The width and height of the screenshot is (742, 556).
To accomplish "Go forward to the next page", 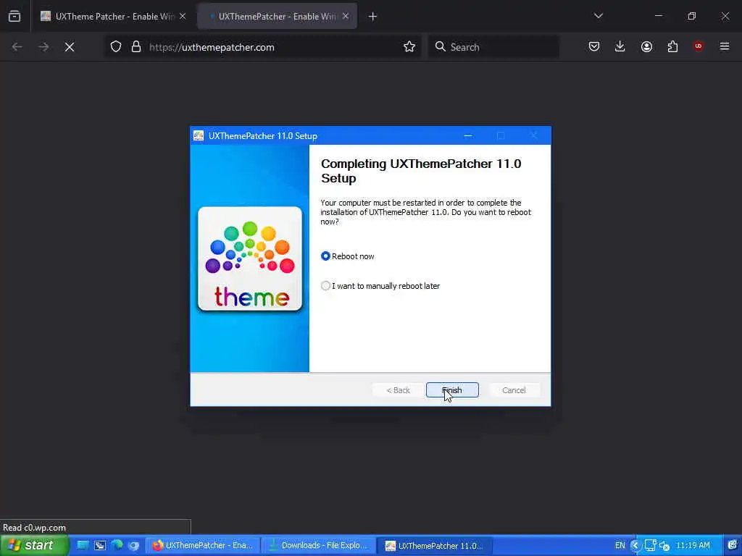I will click(x=43, y=47).
